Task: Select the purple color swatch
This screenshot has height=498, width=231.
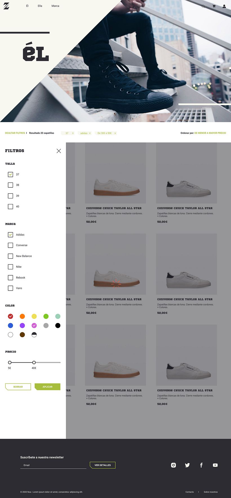Action: pos(22,326)
